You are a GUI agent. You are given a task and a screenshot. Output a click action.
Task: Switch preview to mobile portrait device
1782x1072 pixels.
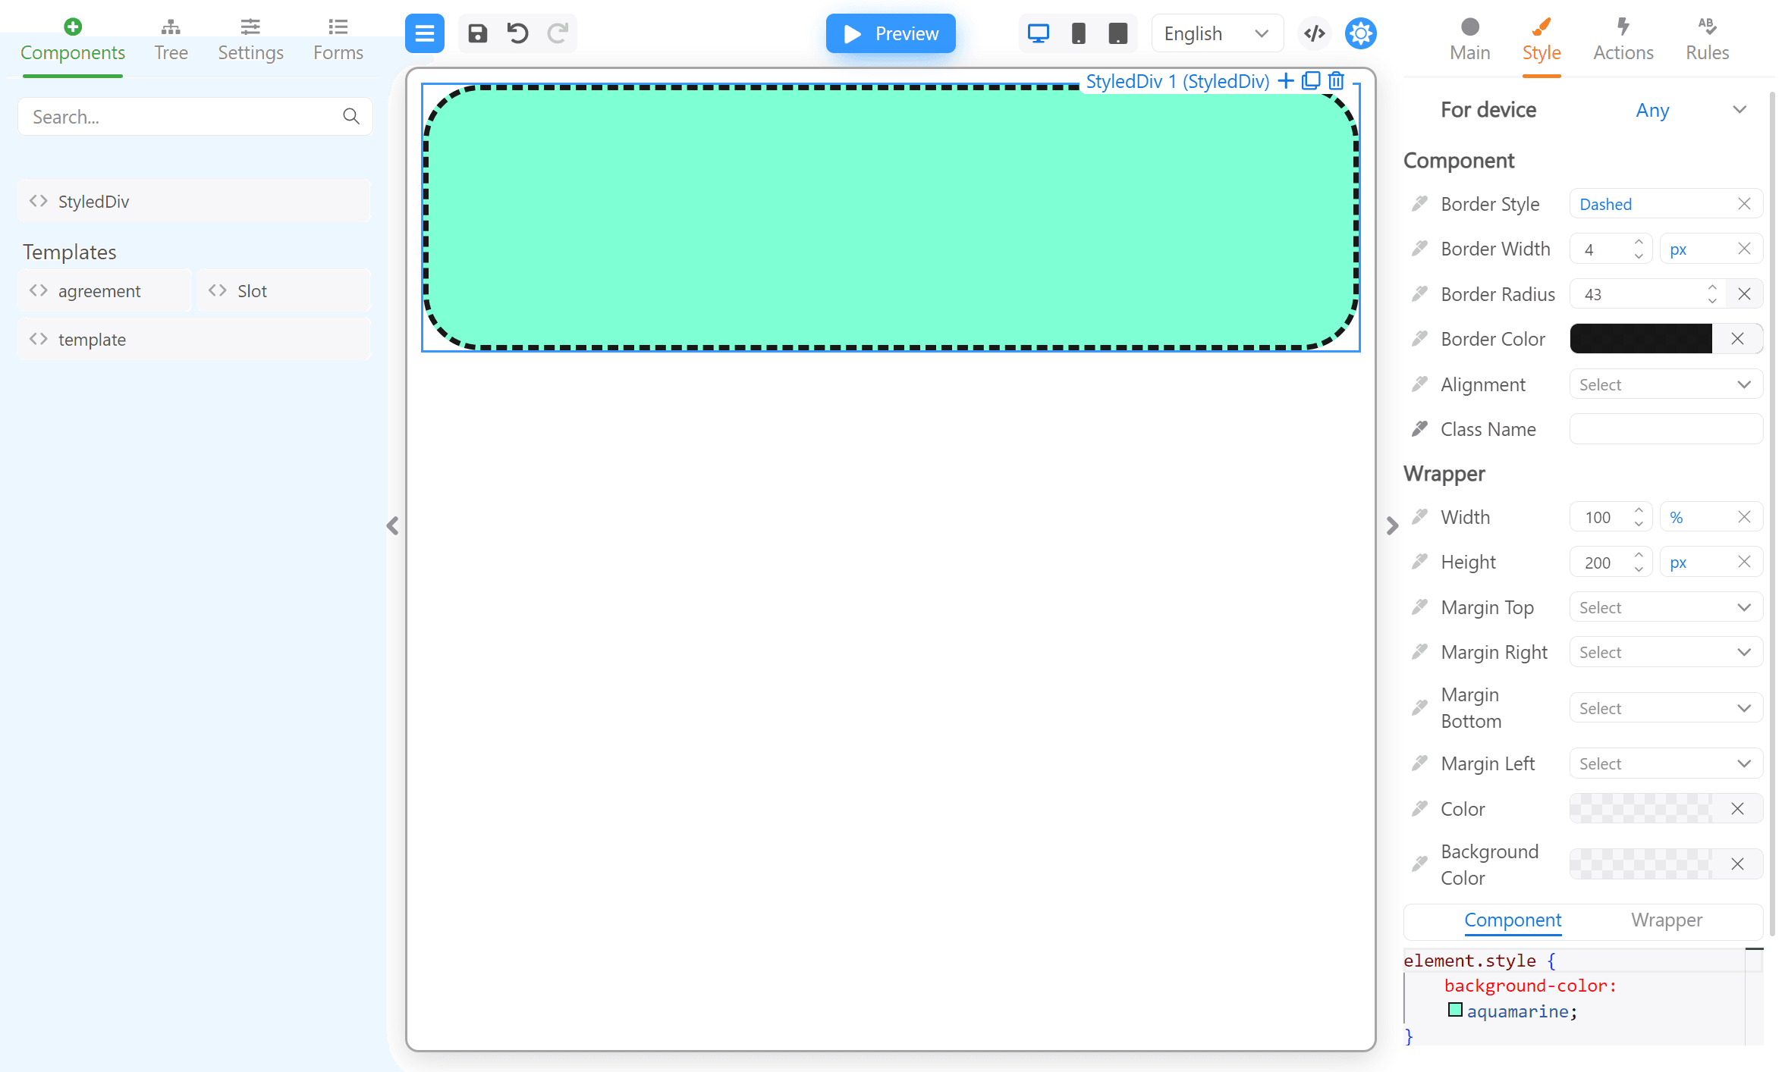click(x=1078, y=33)
